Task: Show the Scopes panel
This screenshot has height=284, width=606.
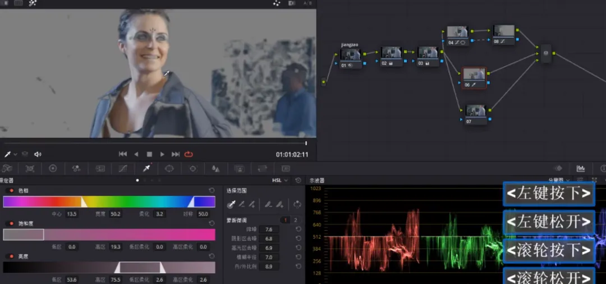Action: tap(581, 169)
